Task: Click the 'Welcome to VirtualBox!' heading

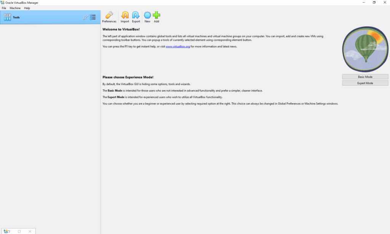Action: 121,29
